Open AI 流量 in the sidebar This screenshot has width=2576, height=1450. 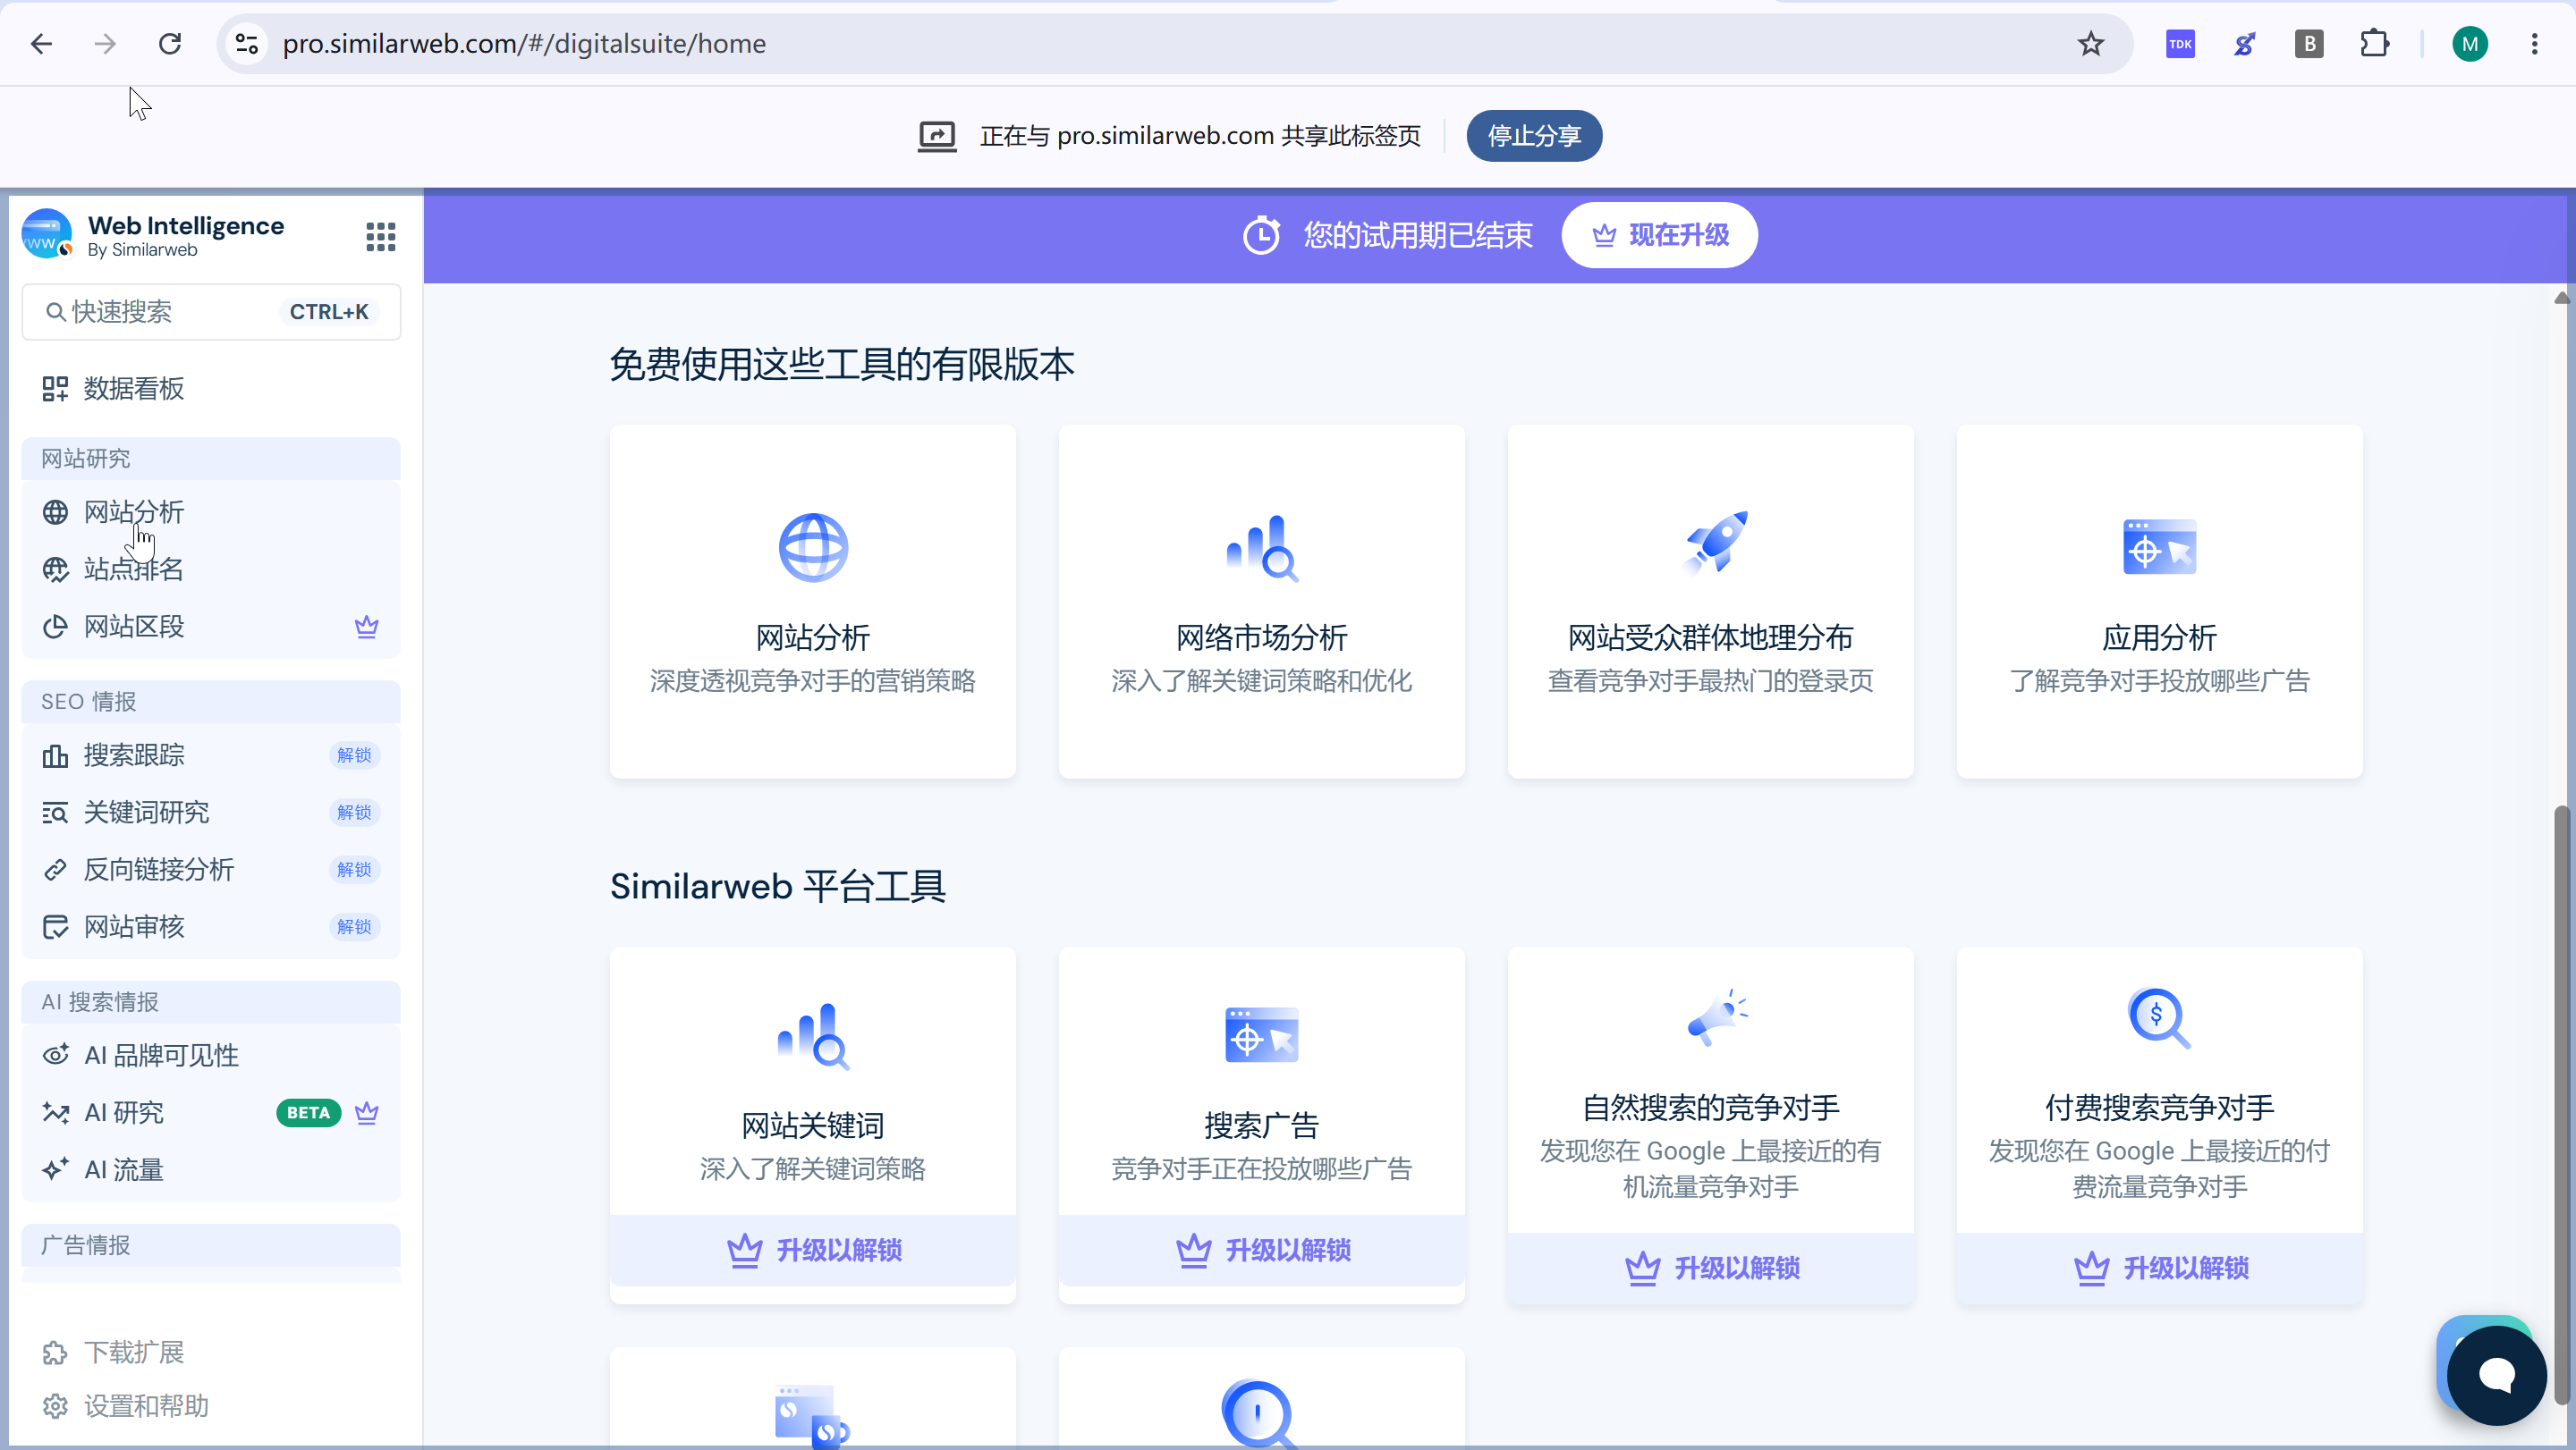[211, 1169]
